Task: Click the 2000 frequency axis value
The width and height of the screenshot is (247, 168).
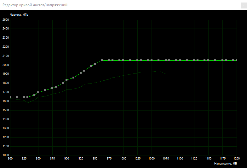Action: click(6, 65)
